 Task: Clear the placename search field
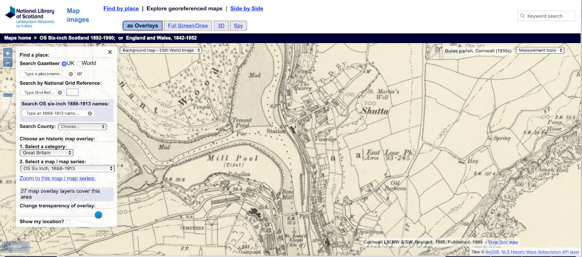(x=71, y=74)
